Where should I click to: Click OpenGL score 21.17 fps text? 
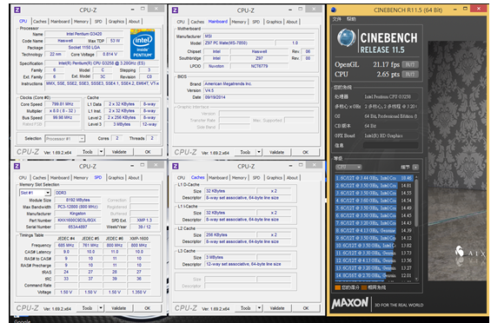[x=386, y=64]
